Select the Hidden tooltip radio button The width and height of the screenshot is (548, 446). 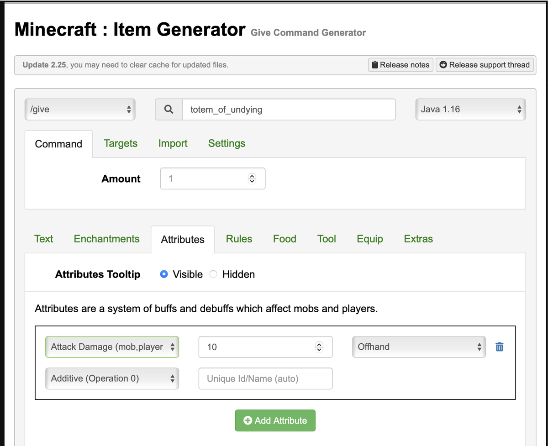coord(213,274)
